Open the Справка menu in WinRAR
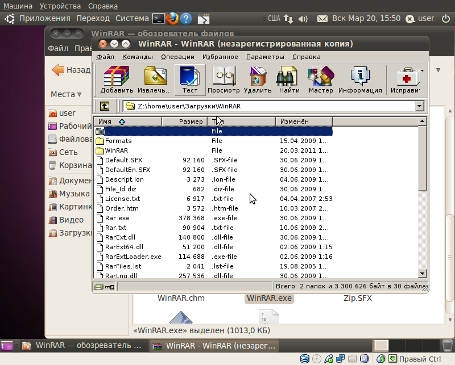Screen dimensions: 455x365 [307, 57]
